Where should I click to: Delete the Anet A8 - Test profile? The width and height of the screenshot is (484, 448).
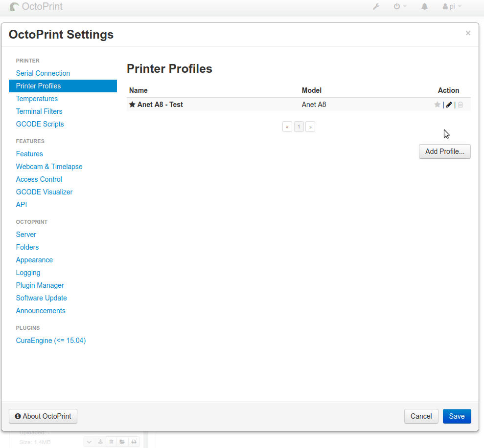[x=460, y=105]
